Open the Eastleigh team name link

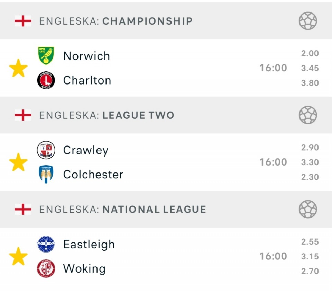tap(89, 244)
